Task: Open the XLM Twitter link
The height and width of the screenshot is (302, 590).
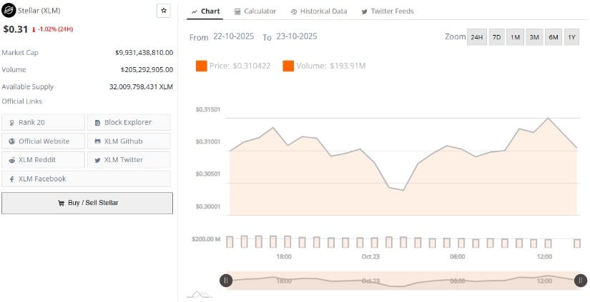Action: tap(129, 160)
